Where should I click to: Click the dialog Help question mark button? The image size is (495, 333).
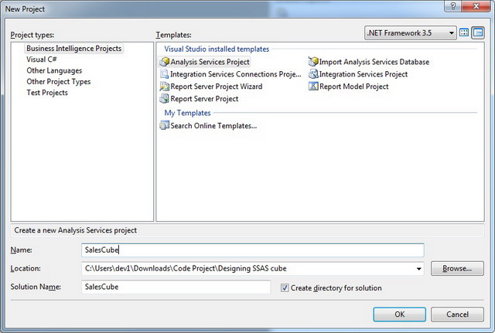click(x=452, y=6)
